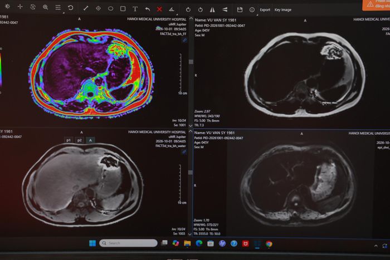Flip image vertically
Screen dimensions: 390x260
click(225, 9)
